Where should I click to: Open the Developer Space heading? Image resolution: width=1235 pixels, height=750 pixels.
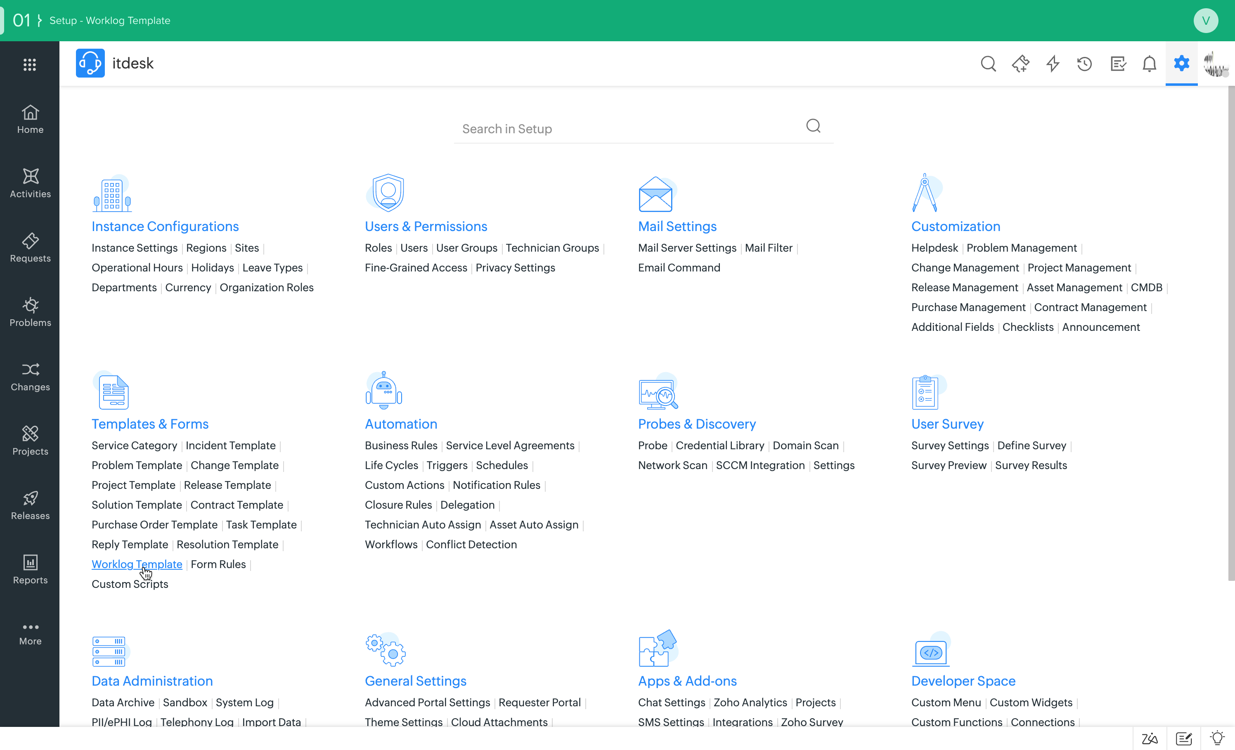[963, 681]
